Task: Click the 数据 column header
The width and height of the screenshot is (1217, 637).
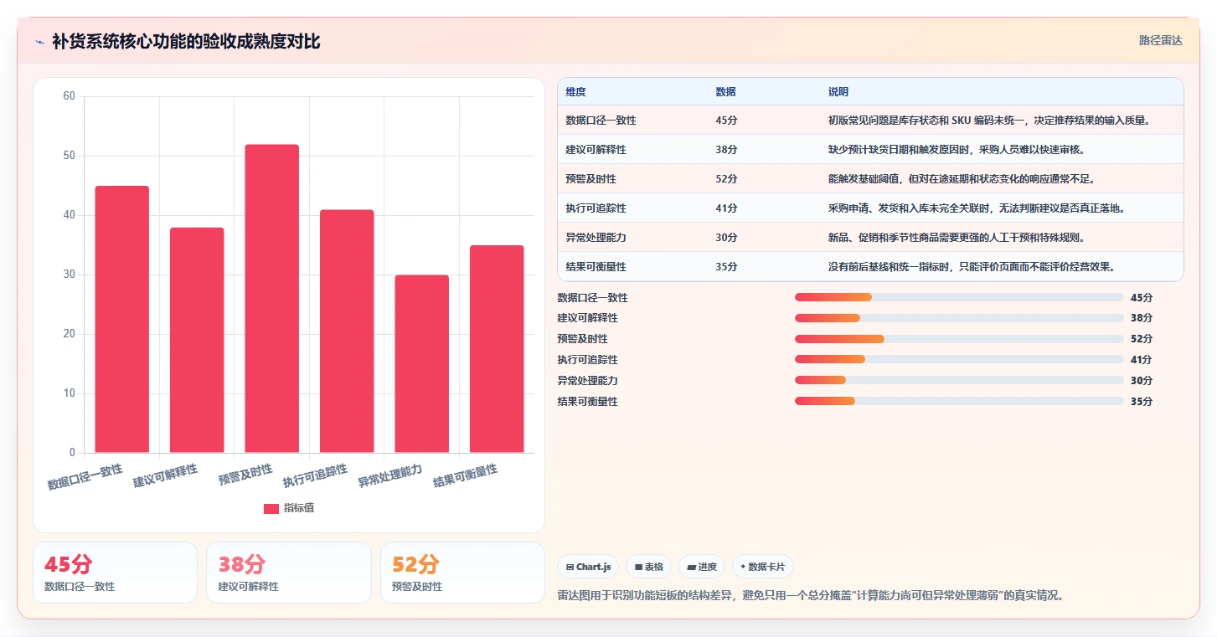Action: [725, 91]
